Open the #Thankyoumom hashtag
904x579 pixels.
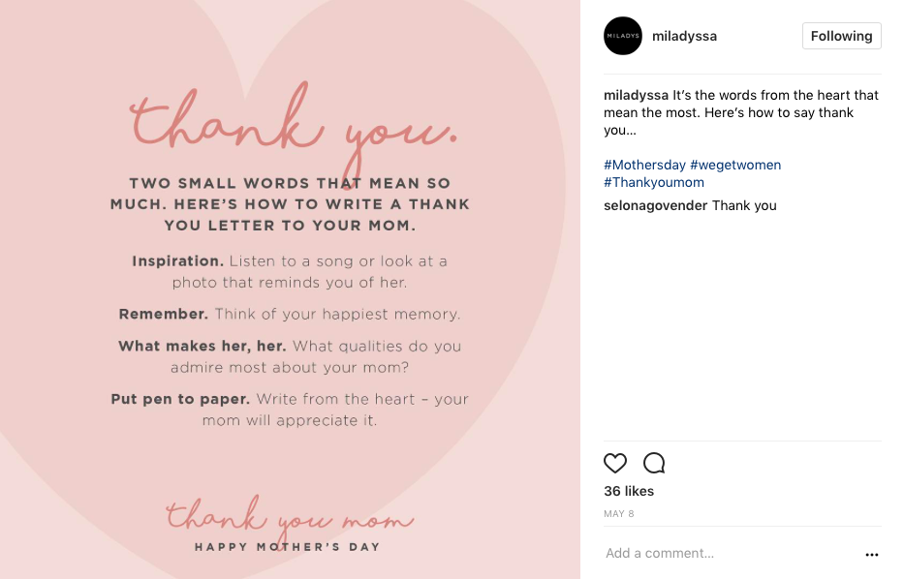tap(654, 182)
